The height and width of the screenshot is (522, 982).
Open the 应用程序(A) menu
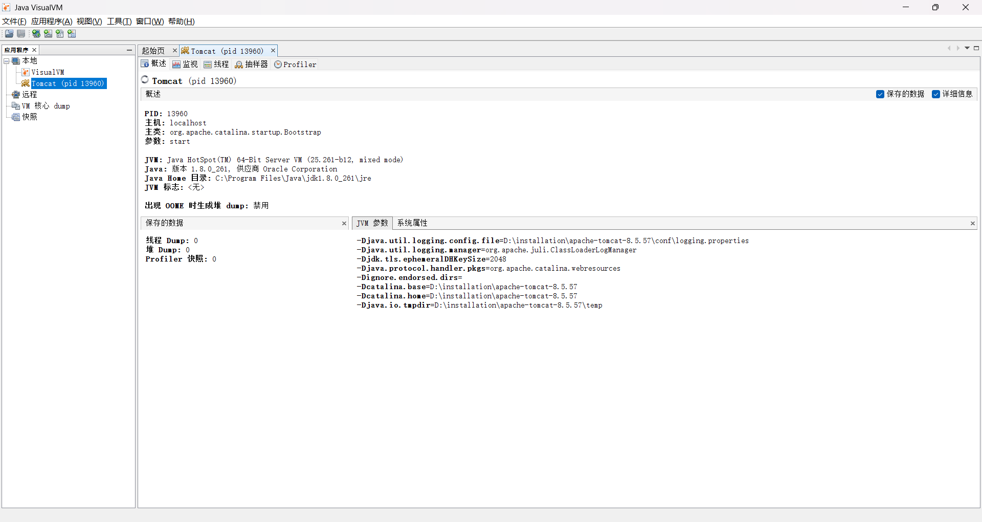[x=52, y=21]
